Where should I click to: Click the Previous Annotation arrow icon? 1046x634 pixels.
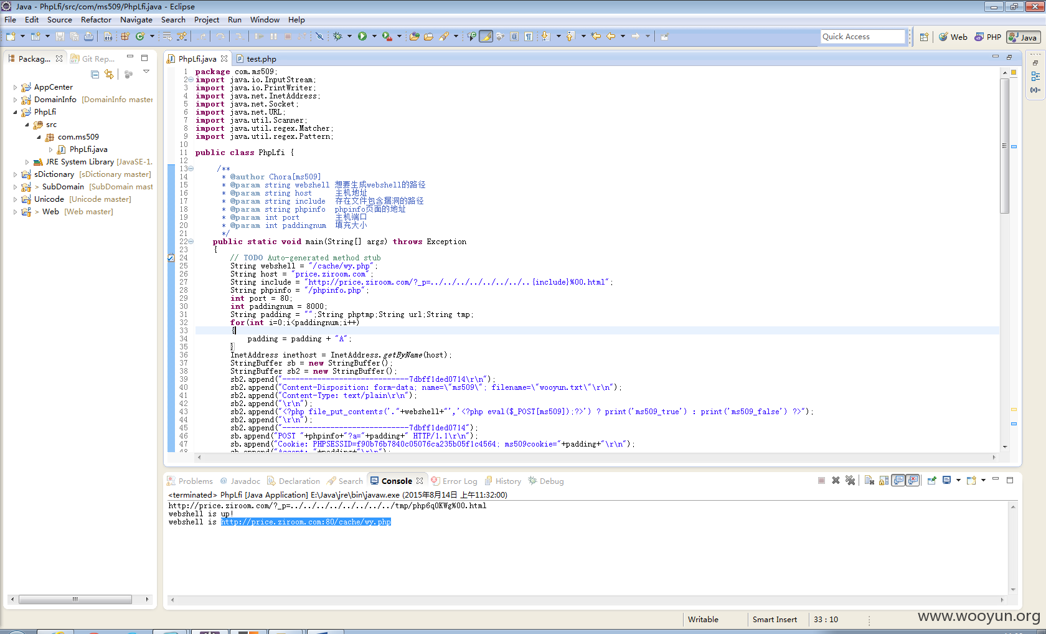pos(570,37)
